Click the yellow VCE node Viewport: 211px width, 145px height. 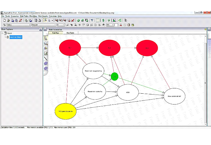coord(65,111)
